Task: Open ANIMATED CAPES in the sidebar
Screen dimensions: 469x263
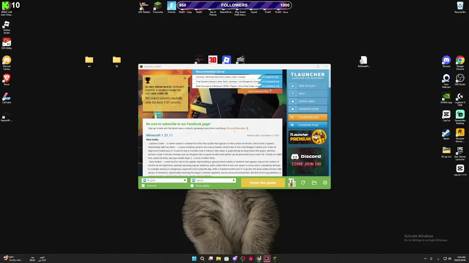Action: (308, 109)
